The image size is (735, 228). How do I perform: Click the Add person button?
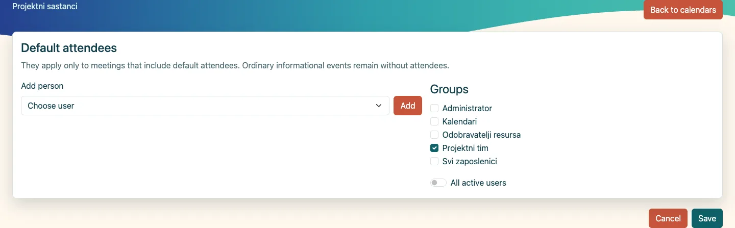click(x=408, y=106)
